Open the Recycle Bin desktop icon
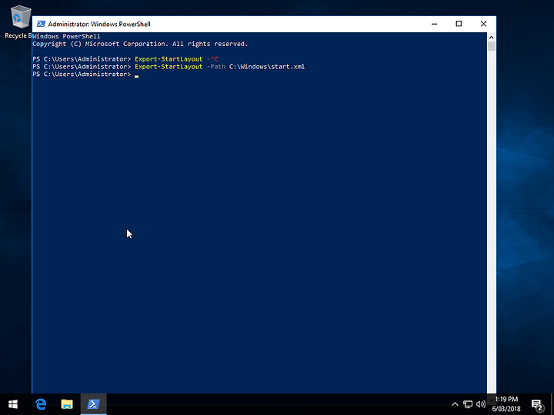 [18, 22]
